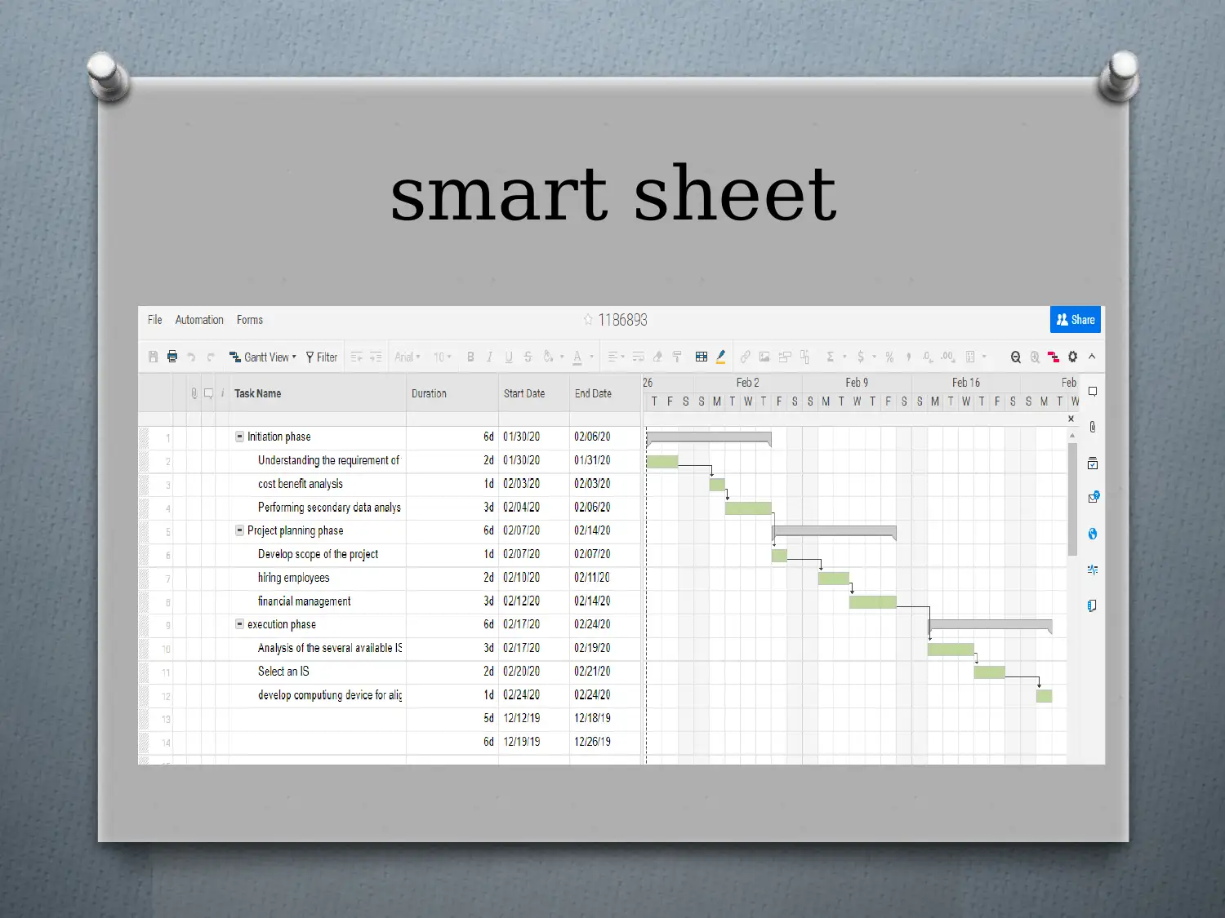Open the conversations panel in right sidebar
This screenshot has width=1225, height=918.
click(x=1093, y=392)
